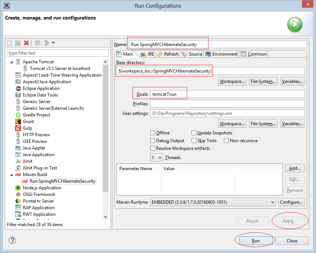Screen dimensions: 316x253
Task: Click the AspectJ/Java Application icon
Action: click(x=18, y=82)
